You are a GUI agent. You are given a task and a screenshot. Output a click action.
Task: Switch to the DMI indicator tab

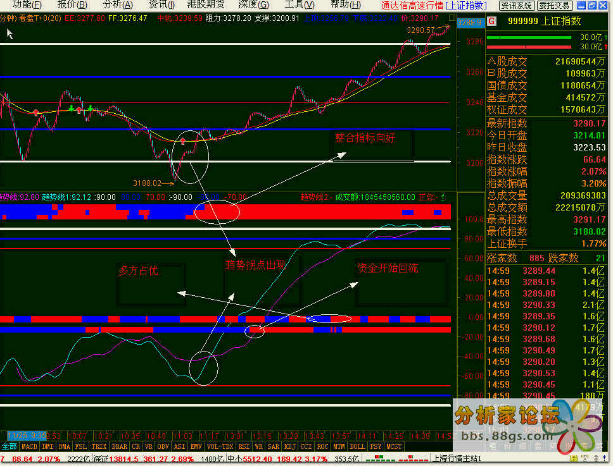(x=47, y=446)
